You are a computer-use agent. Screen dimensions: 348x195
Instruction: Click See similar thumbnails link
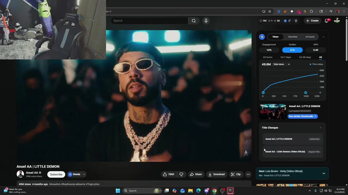303,116
